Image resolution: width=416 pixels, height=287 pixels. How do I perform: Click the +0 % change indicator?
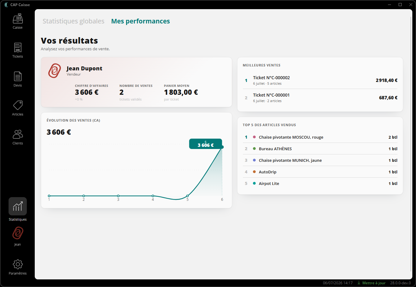pos(79,99)
